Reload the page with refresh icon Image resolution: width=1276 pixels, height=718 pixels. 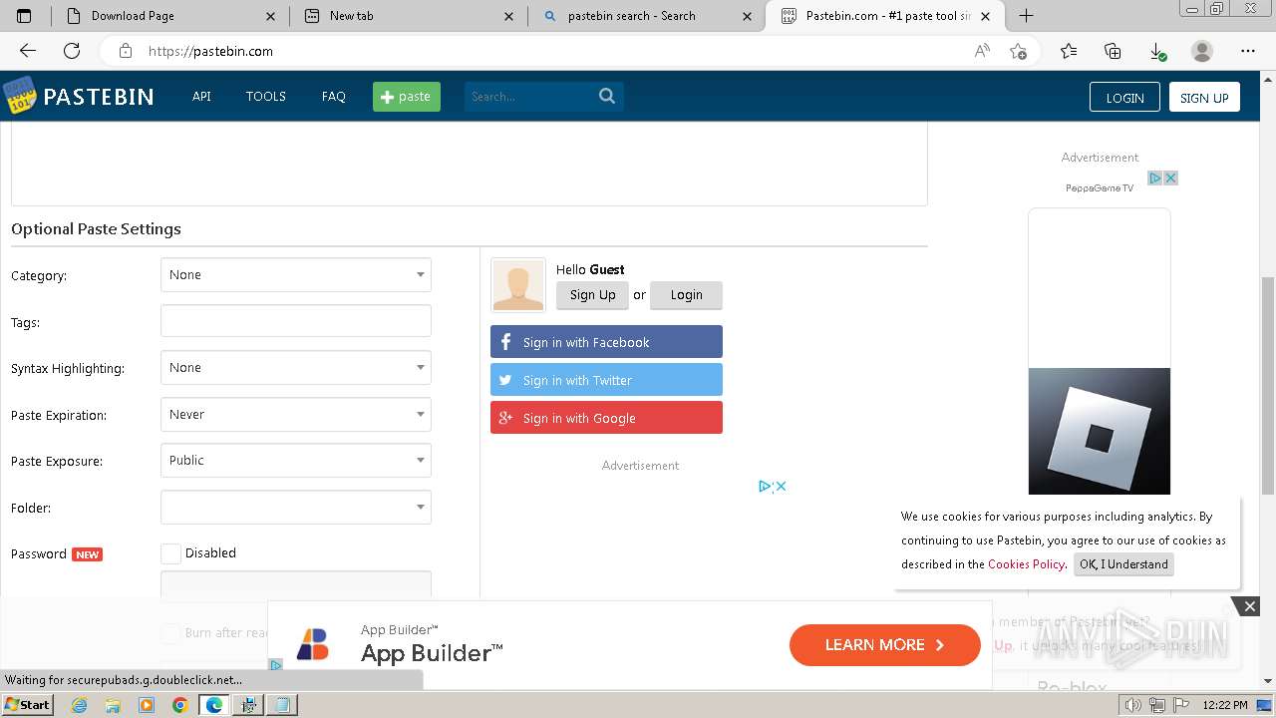coord(72,51)
